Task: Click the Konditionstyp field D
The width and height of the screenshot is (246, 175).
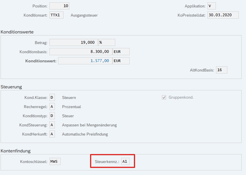Action: (52, 116)
